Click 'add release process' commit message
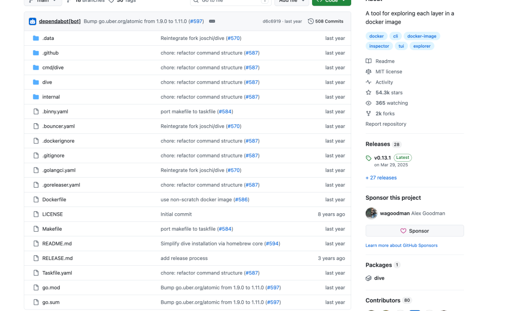Screen dimensions: 521x311 [184, 258]
